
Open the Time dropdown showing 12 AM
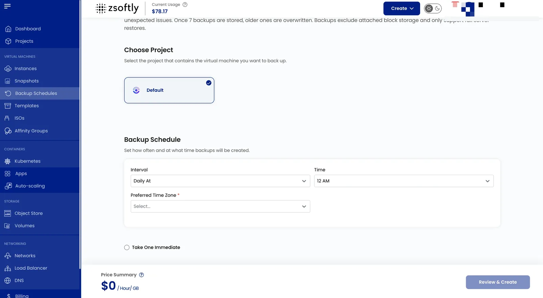click(404, 181)
